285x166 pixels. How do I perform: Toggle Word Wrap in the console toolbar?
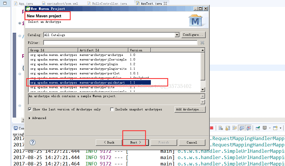pyautogui.click(x=235, y=128)
